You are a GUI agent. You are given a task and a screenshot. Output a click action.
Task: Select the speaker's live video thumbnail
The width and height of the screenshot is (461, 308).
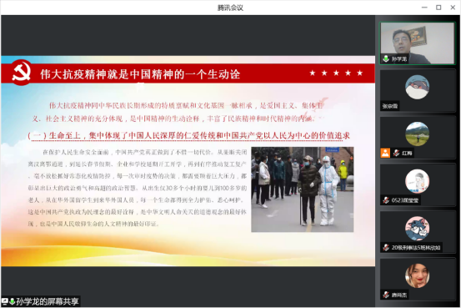tap(417, 43)
